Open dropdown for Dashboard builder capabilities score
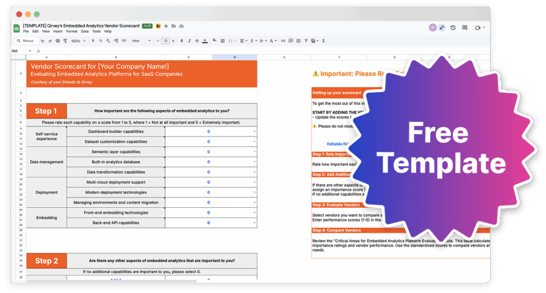This screenshot has height=293, width=546. click(x=255, y=132)
